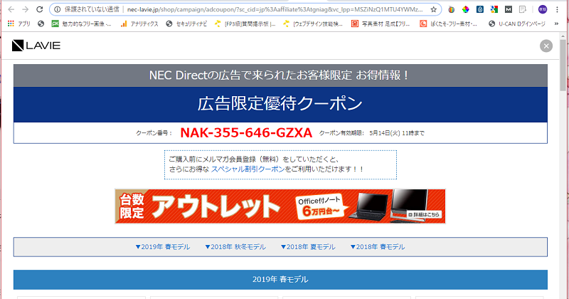Bookmark this page with the star icon
The image size is (569, 299).
tap(434, 9)
